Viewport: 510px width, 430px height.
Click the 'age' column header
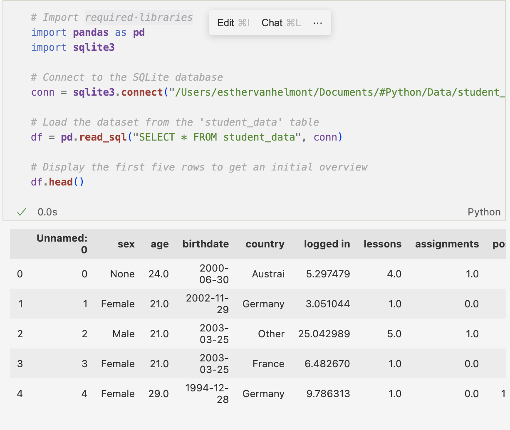(159, 244)
